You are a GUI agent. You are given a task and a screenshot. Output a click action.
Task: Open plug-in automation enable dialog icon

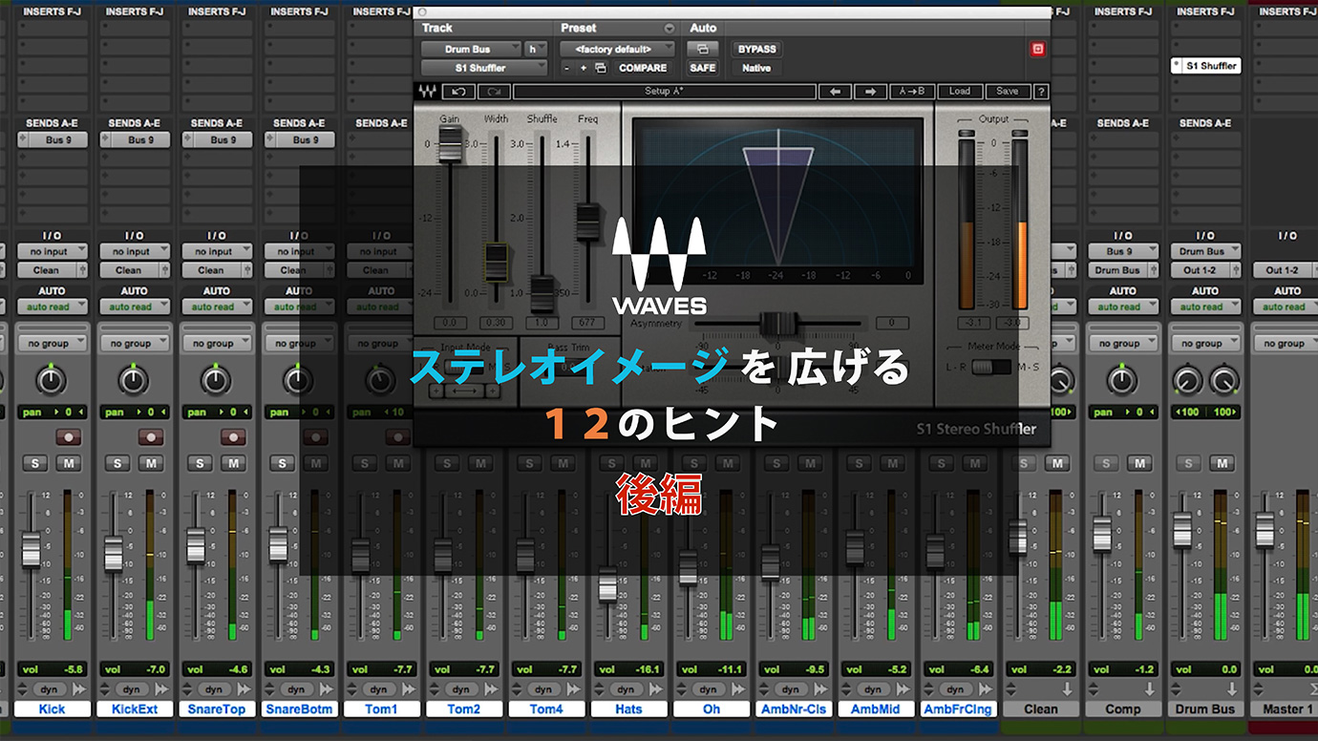(702, 49)
